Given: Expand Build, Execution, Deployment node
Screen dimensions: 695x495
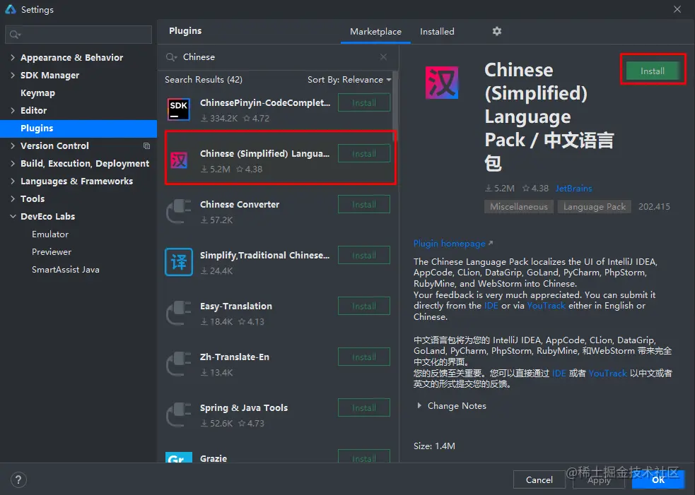Looking at the screenshot, I should (13, 163).
